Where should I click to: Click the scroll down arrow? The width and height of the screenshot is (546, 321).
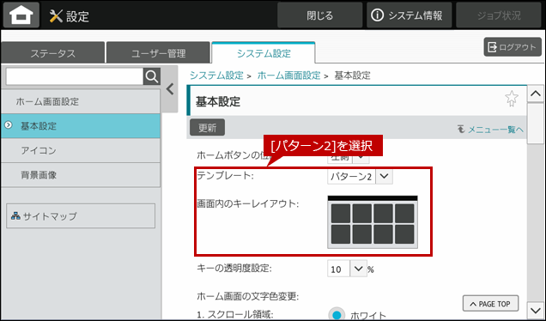(536, 309)
